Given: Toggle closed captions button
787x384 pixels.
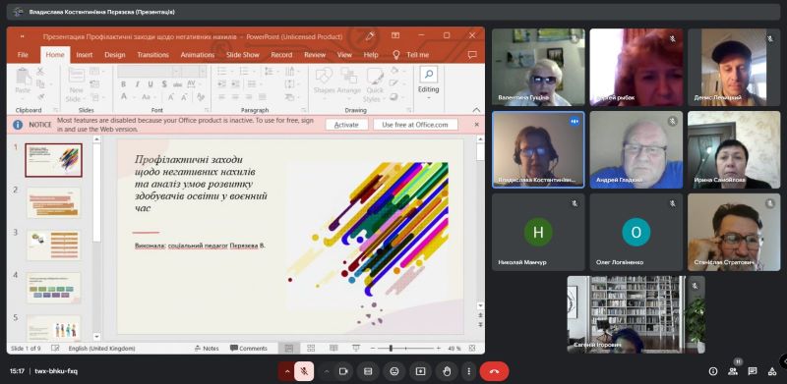Looking at the screenshot, I should pyautogui.click(x=368, y=371).
